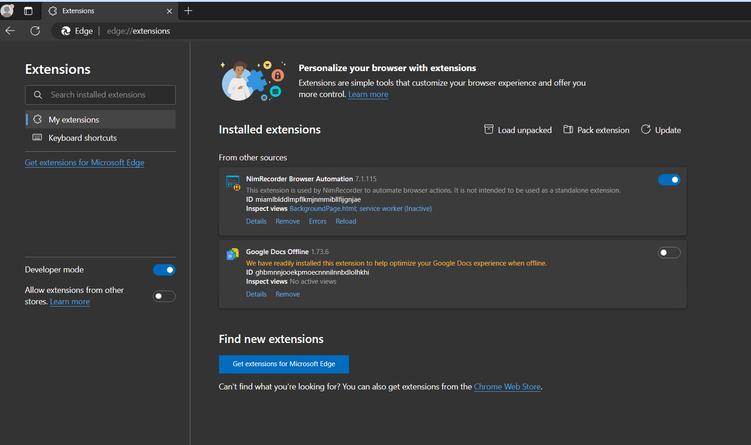
Task: Open Details for Google Docs Offline
Action: point(256,294)
